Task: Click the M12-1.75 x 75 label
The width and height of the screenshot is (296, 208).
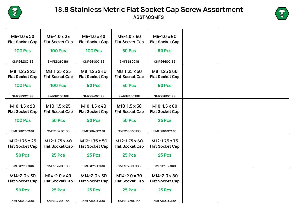Action: tap(165, 141)
